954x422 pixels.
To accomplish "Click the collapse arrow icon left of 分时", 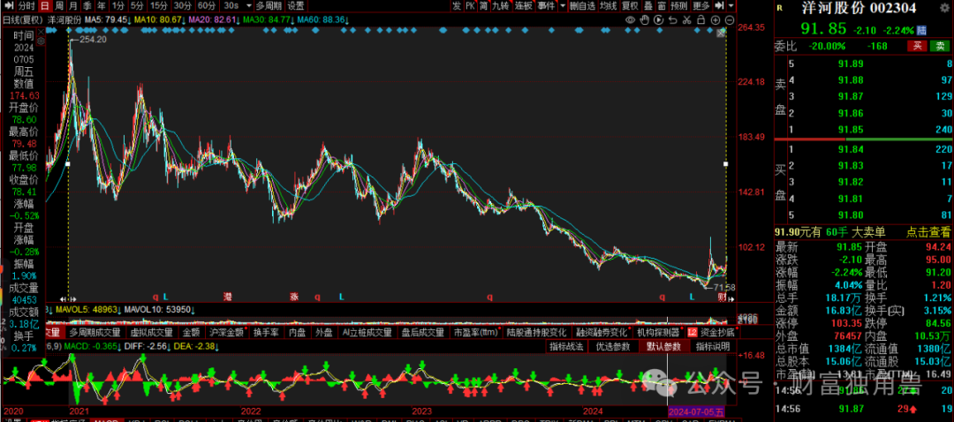I will click(x=7, y=5).
